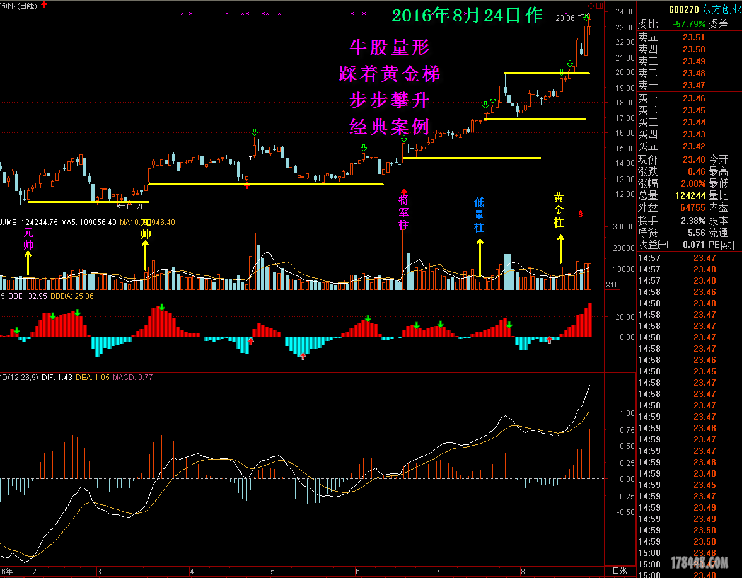Click the yellow arrow under 黄金柱 label
The image size is (742, 578).
click(x=560, y=249)
